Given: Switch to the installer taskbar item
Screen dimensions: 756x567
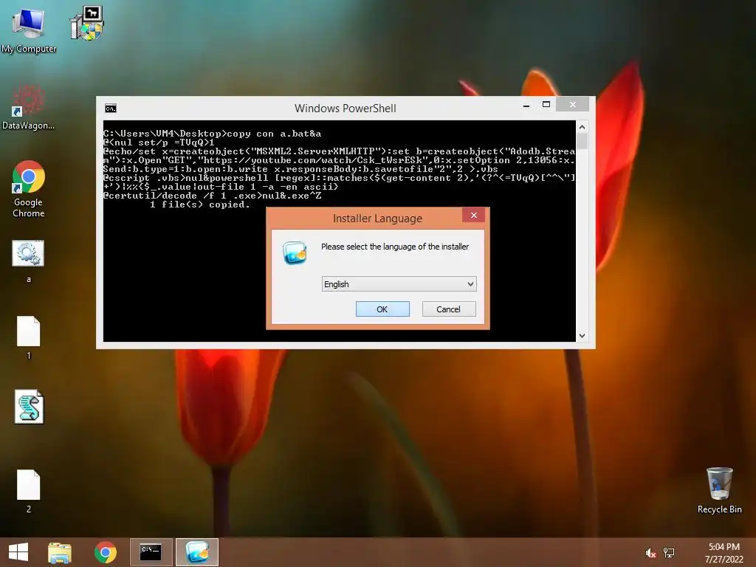Looking at the screenshot, I should (197, 552).
